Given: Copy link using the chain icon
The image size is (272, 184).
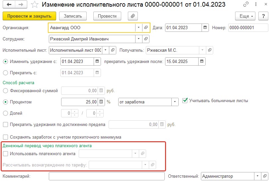Looking at the screenshot, I should [246, 4].
